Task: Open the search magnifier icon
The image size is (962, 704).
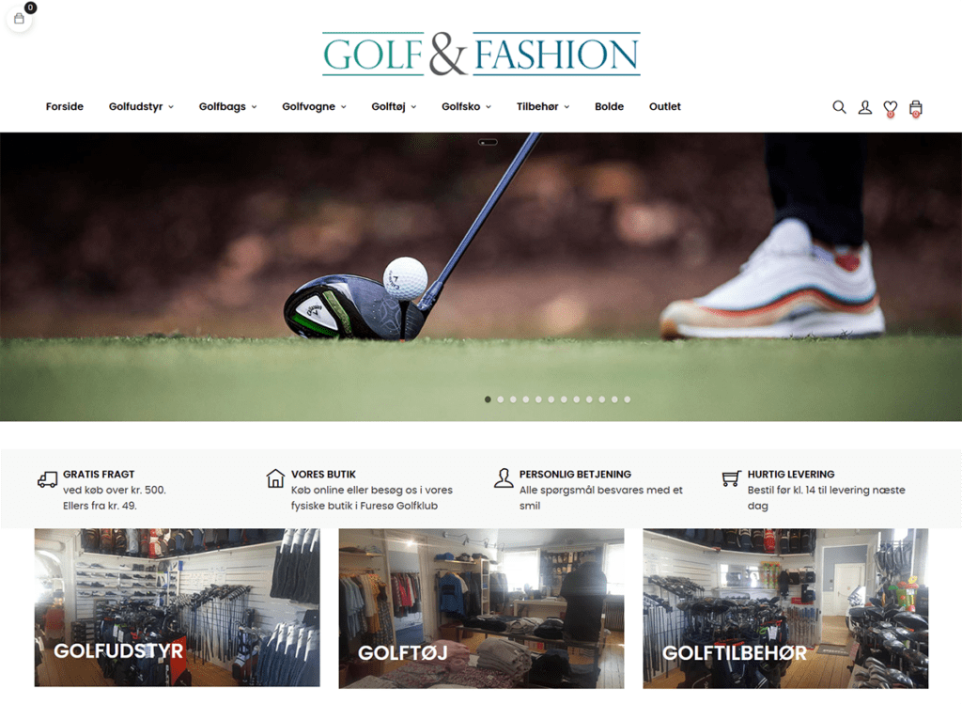Action: [839, 107]
